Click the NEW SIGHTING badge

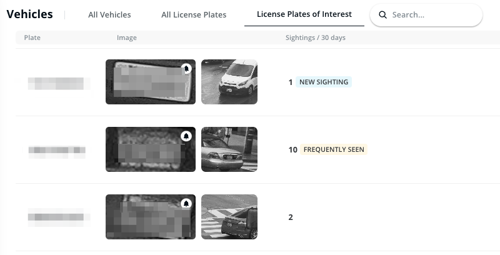(323, 82)
